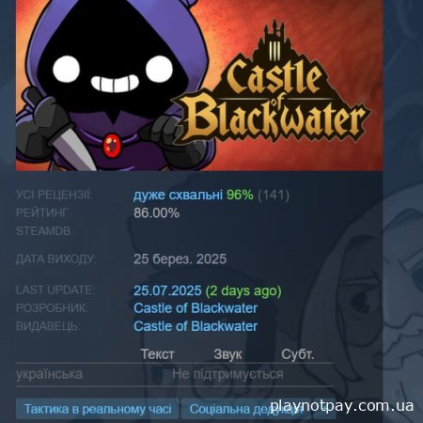Open the 25.07.2025 last update link
The height and width of the screenshot is (423, 423).
pyautogui.click(x=167, y=290)
